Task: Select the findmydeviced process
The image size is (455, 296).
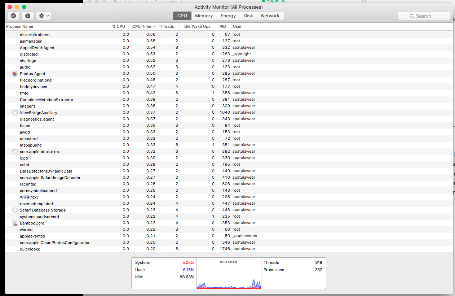Action: [34, 87]
